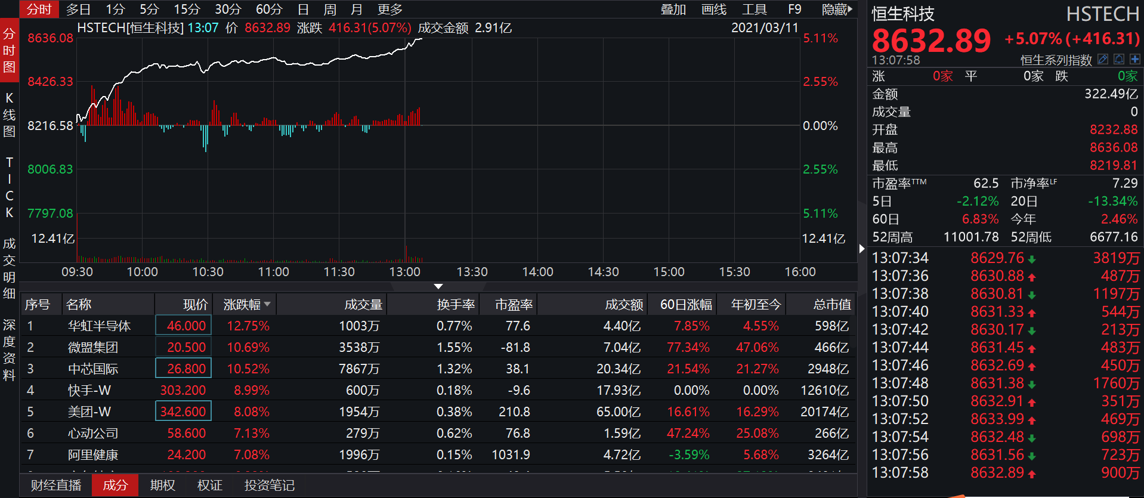This screenshot has width=1144, height=498.
Task: Select the 1分 period
Action: [x=115, y=10]
